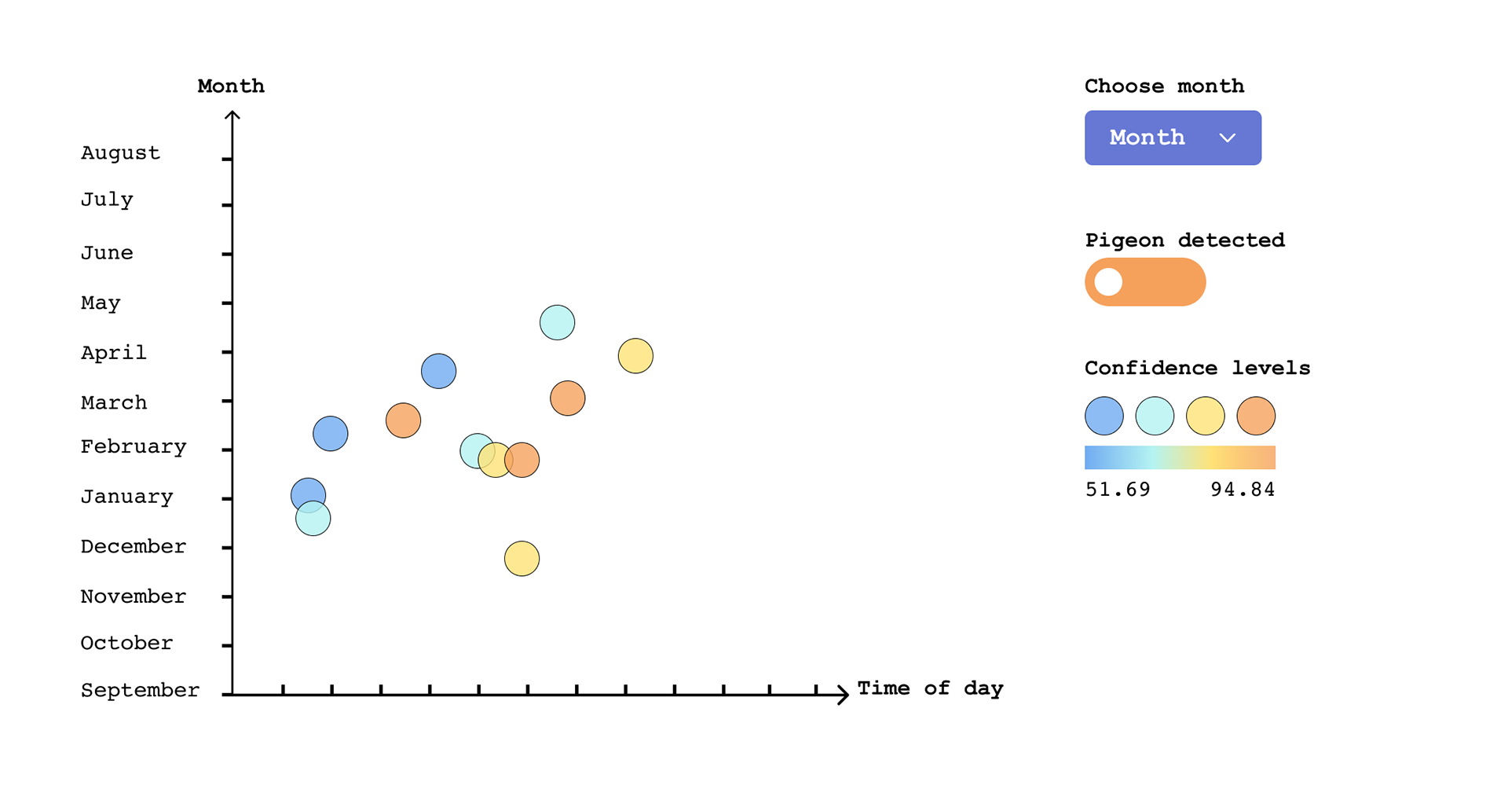Select the yellow confidence level swatch
Viewport: 1508px width, 811px height.
click(x=1205, y=416)
